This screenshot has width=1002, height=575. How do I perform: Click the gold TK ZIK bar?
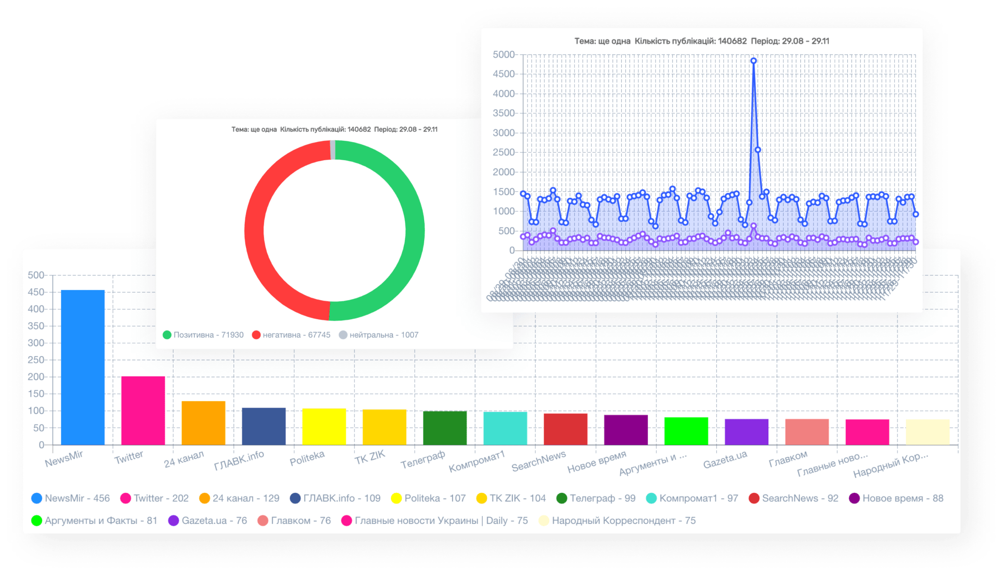tap(384, 427)
